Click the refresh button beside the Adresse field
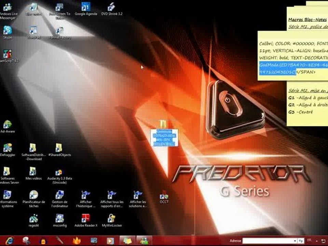Image resolution: width=328 pixels, height=246 pixels. [x=301, y=241]
